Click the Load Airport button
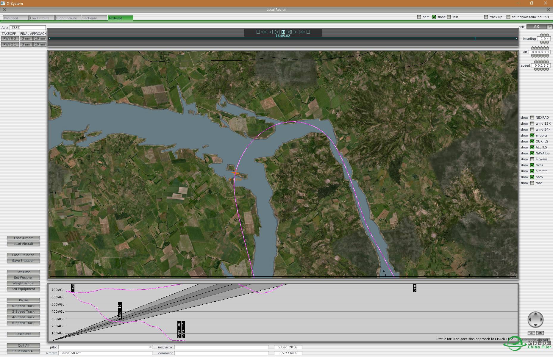Screen dimensions: 553x357 click(24, 238)
